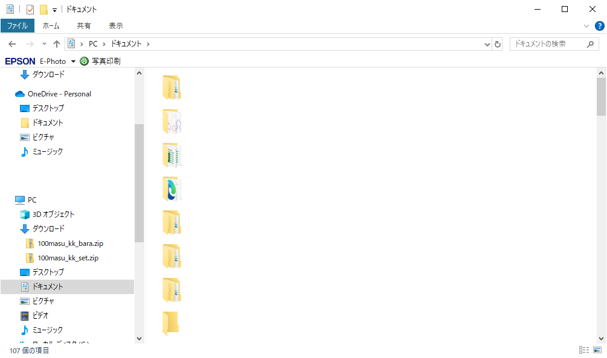Click the navigation pane scroll-down arrow
This screenshot has width=607, height=358.
click(x=140, y=339)
